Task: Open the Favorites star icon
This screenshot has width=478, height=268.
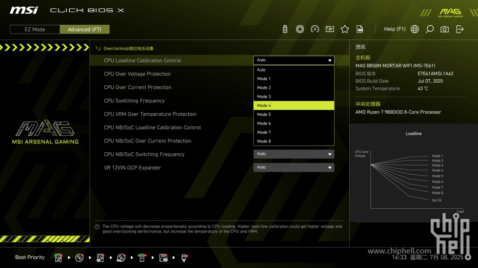Action: pyautogui.click(x=345, y=29)
